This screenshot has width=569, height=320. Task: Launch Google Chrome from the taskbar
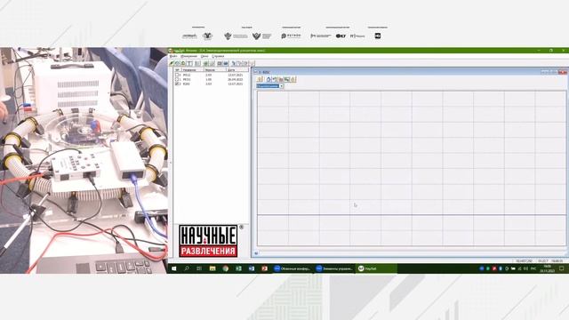226,268
